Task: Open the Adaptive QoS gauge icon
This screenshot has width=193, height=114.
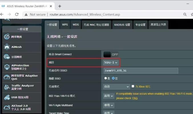Action: click(x=7, y=77)
